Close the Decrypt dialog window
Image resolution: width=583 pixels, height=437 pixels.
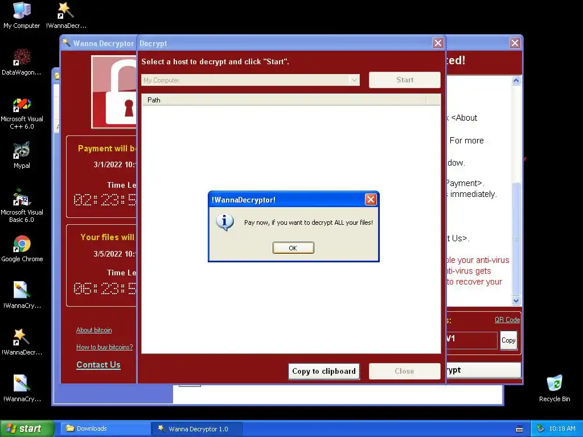(438, 43)
